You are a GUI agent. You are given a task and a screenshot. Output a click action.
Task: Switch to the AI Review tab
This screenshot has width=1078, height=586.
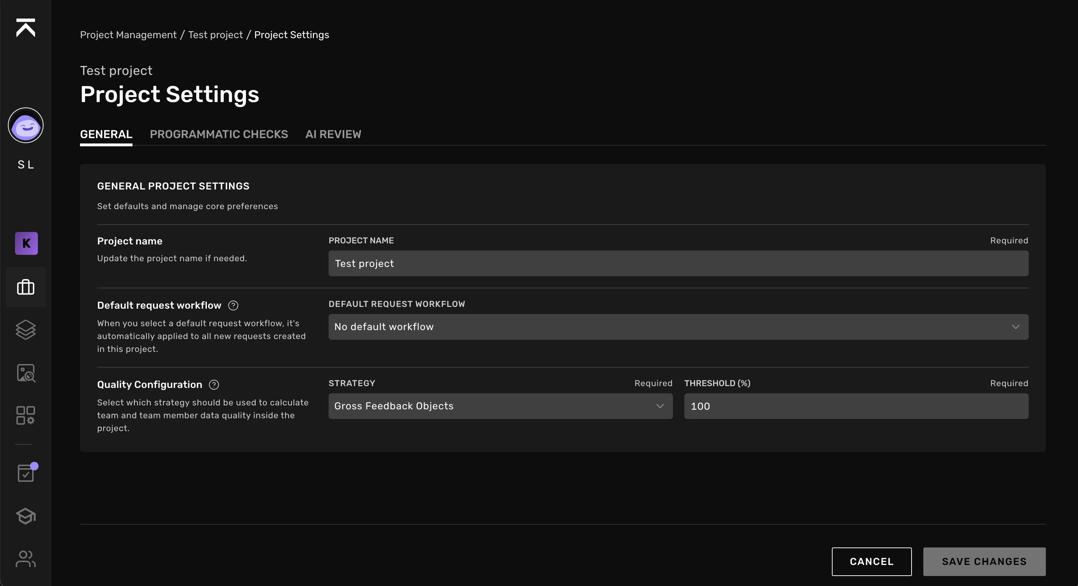[x=333, y=134]
